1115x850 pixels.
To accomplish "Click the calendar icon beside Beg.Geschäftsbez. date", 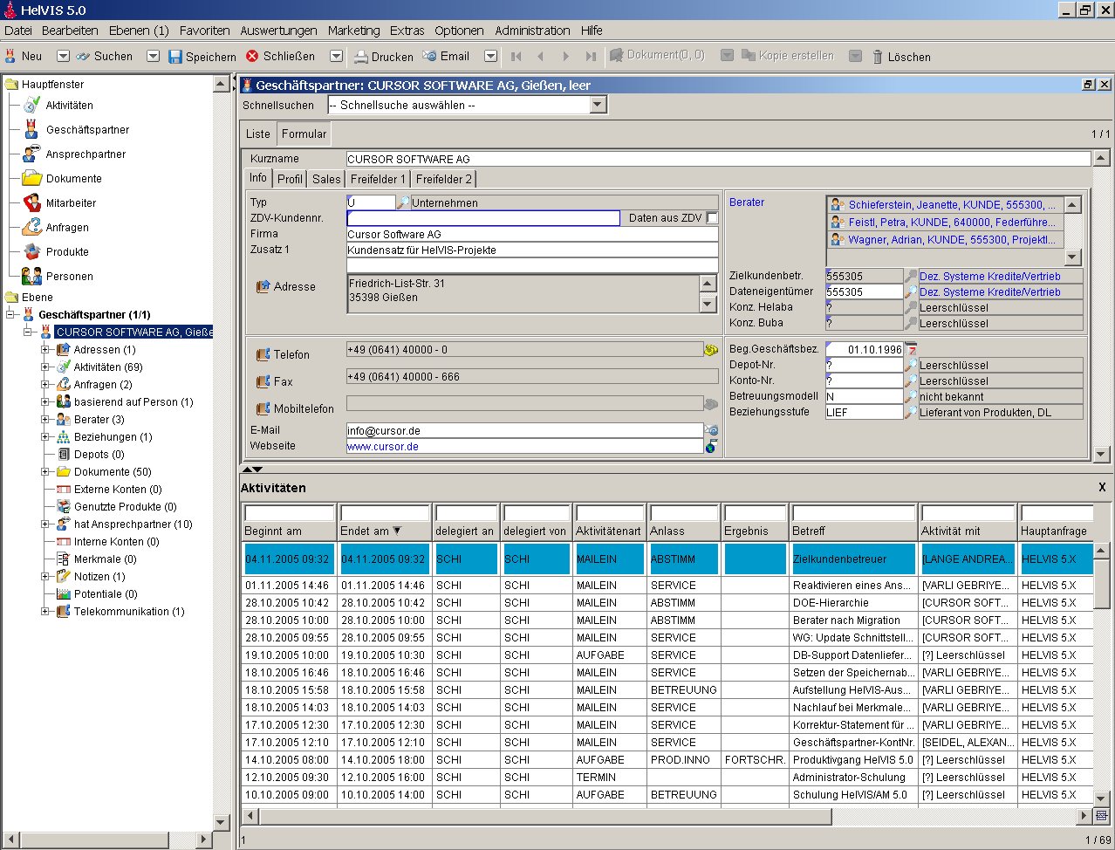I will point(911,349).
